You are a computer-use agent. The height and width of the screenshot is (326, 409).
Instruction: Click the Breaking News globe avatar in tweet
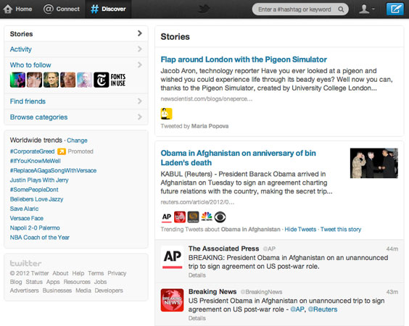tap(172, 300)
